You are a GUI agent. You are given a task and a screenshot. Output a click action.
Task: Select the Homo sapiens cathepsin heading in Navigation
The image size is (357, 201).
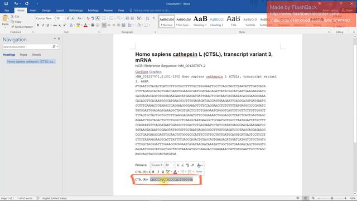coord(31,61)
